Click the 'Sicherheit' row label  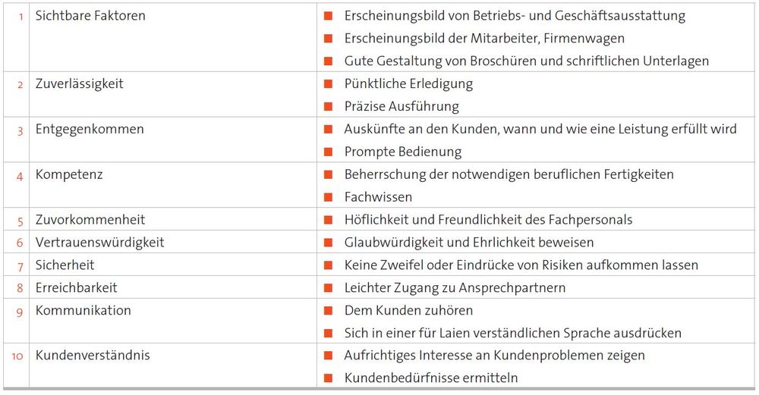tap(65, 265)
